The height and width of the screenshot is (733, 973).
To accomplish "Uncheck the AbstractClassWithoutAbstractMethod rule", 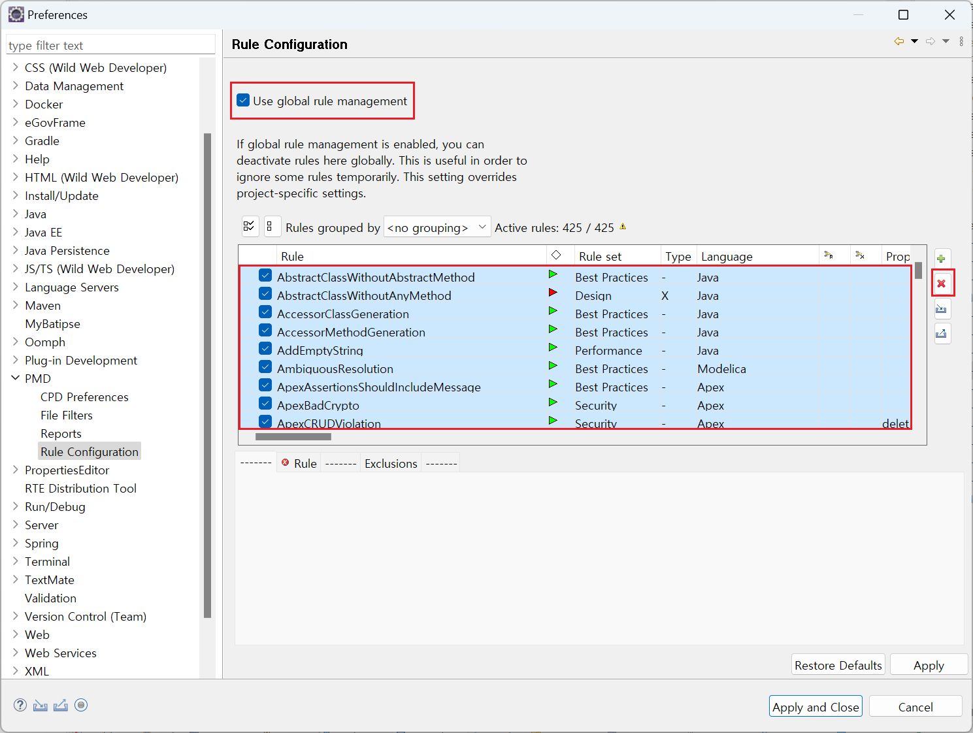I will tap(265, 275).
